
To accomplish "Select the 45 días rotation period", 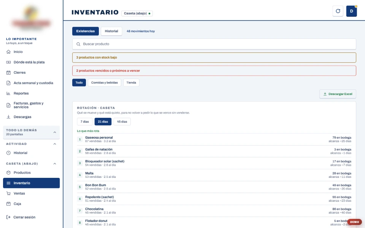I will coord(122,122).
